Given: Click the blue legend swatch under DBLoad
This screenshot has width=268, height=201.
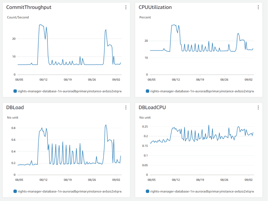Looking at the screenshot, I should click(15, 191).
